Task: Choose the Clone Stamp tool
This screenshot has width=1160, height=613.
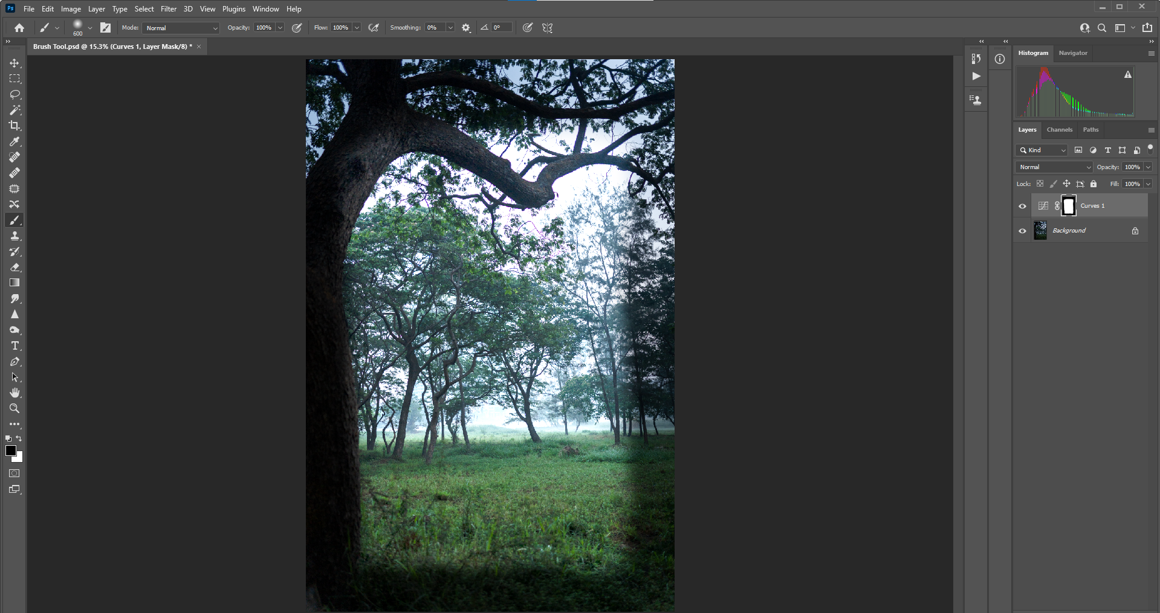Action: coord(15,236)
